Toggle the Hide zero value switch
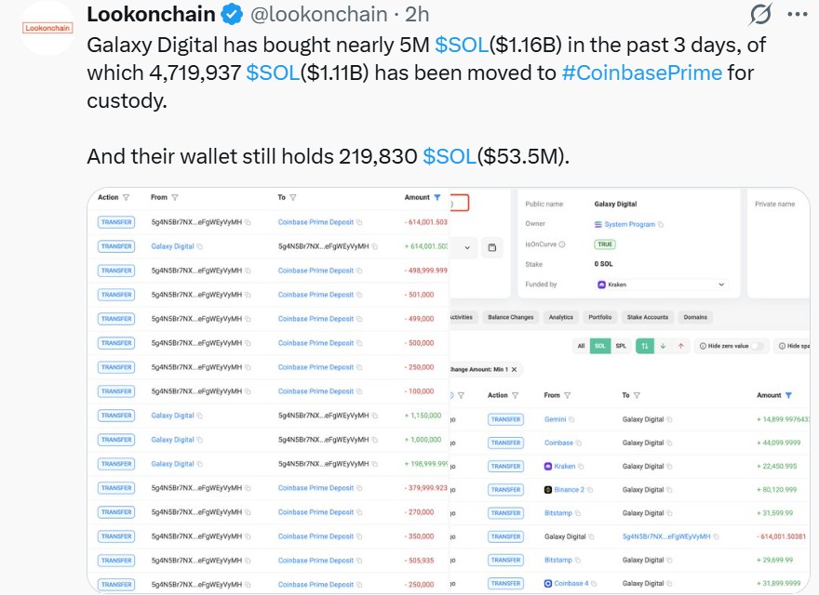The image size is (819, 595). pyautogui.click(x=757, y=346)
